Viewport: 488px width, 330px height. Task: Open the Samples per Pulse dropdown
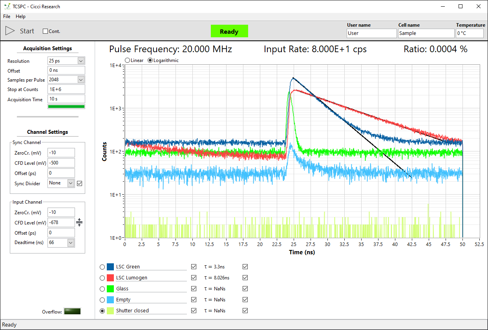(x=81, y=80)
